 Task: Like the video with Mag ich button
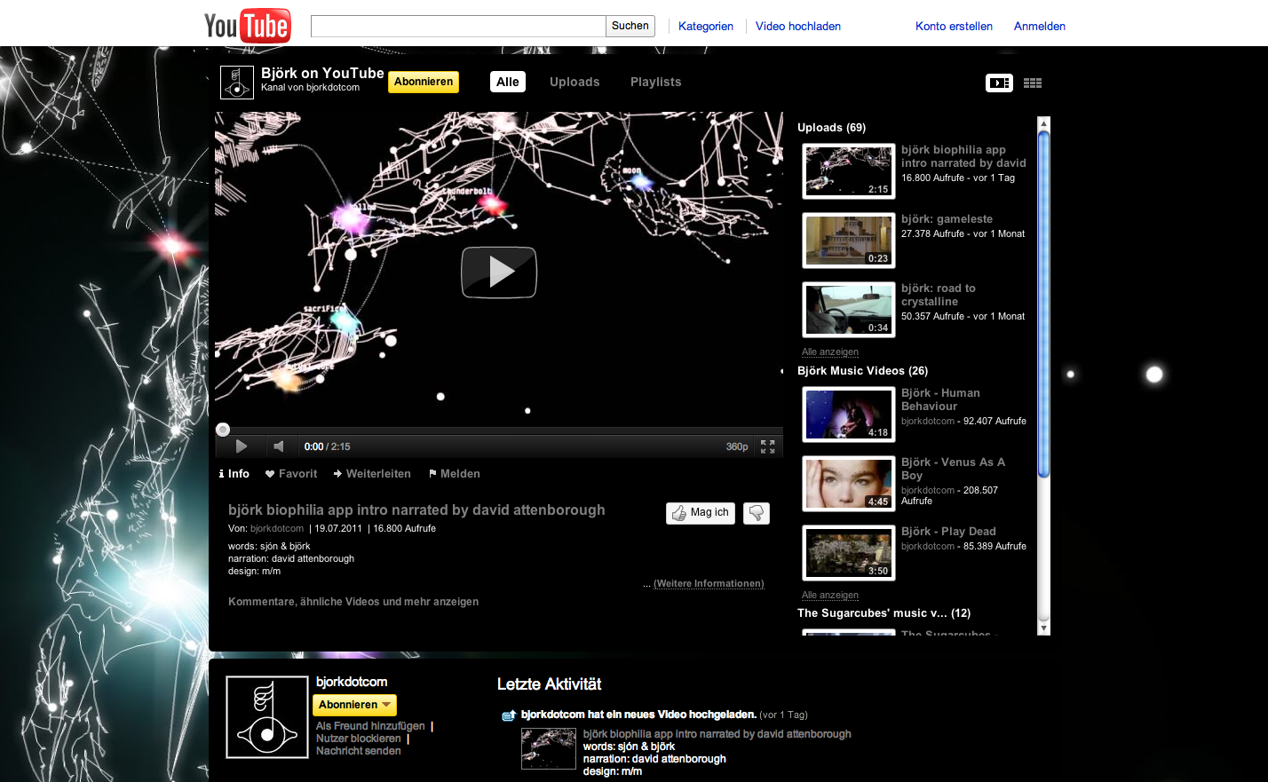[x=701, y=513]
